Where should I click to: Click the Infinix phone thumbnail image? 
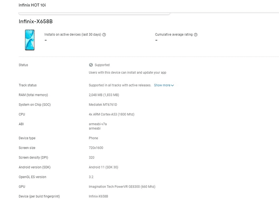point(30,40)
